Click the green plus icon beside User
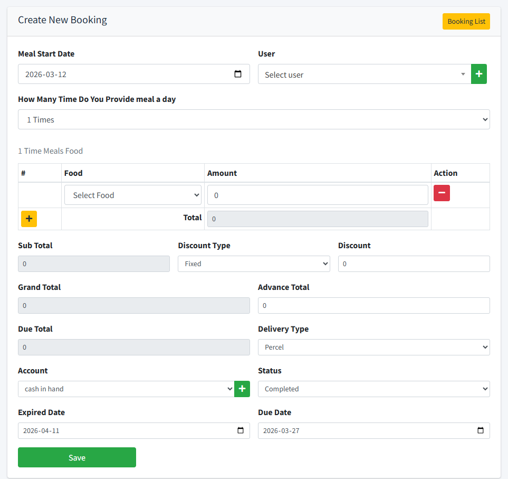The height and width of the screenshot is (479, 508). click(478, 74)
